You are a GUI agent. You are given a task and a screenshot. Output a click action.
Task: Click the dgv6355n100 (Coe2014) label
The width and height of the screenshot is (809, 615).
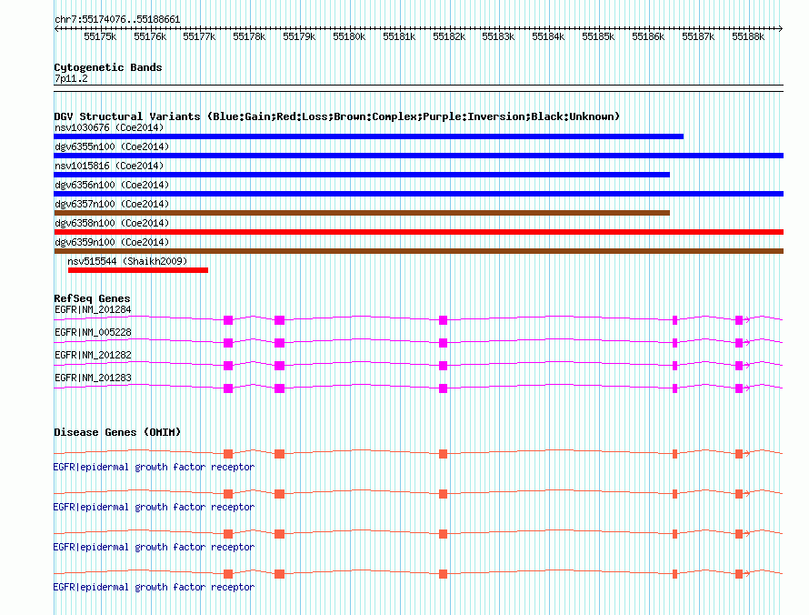click(112, 146)
